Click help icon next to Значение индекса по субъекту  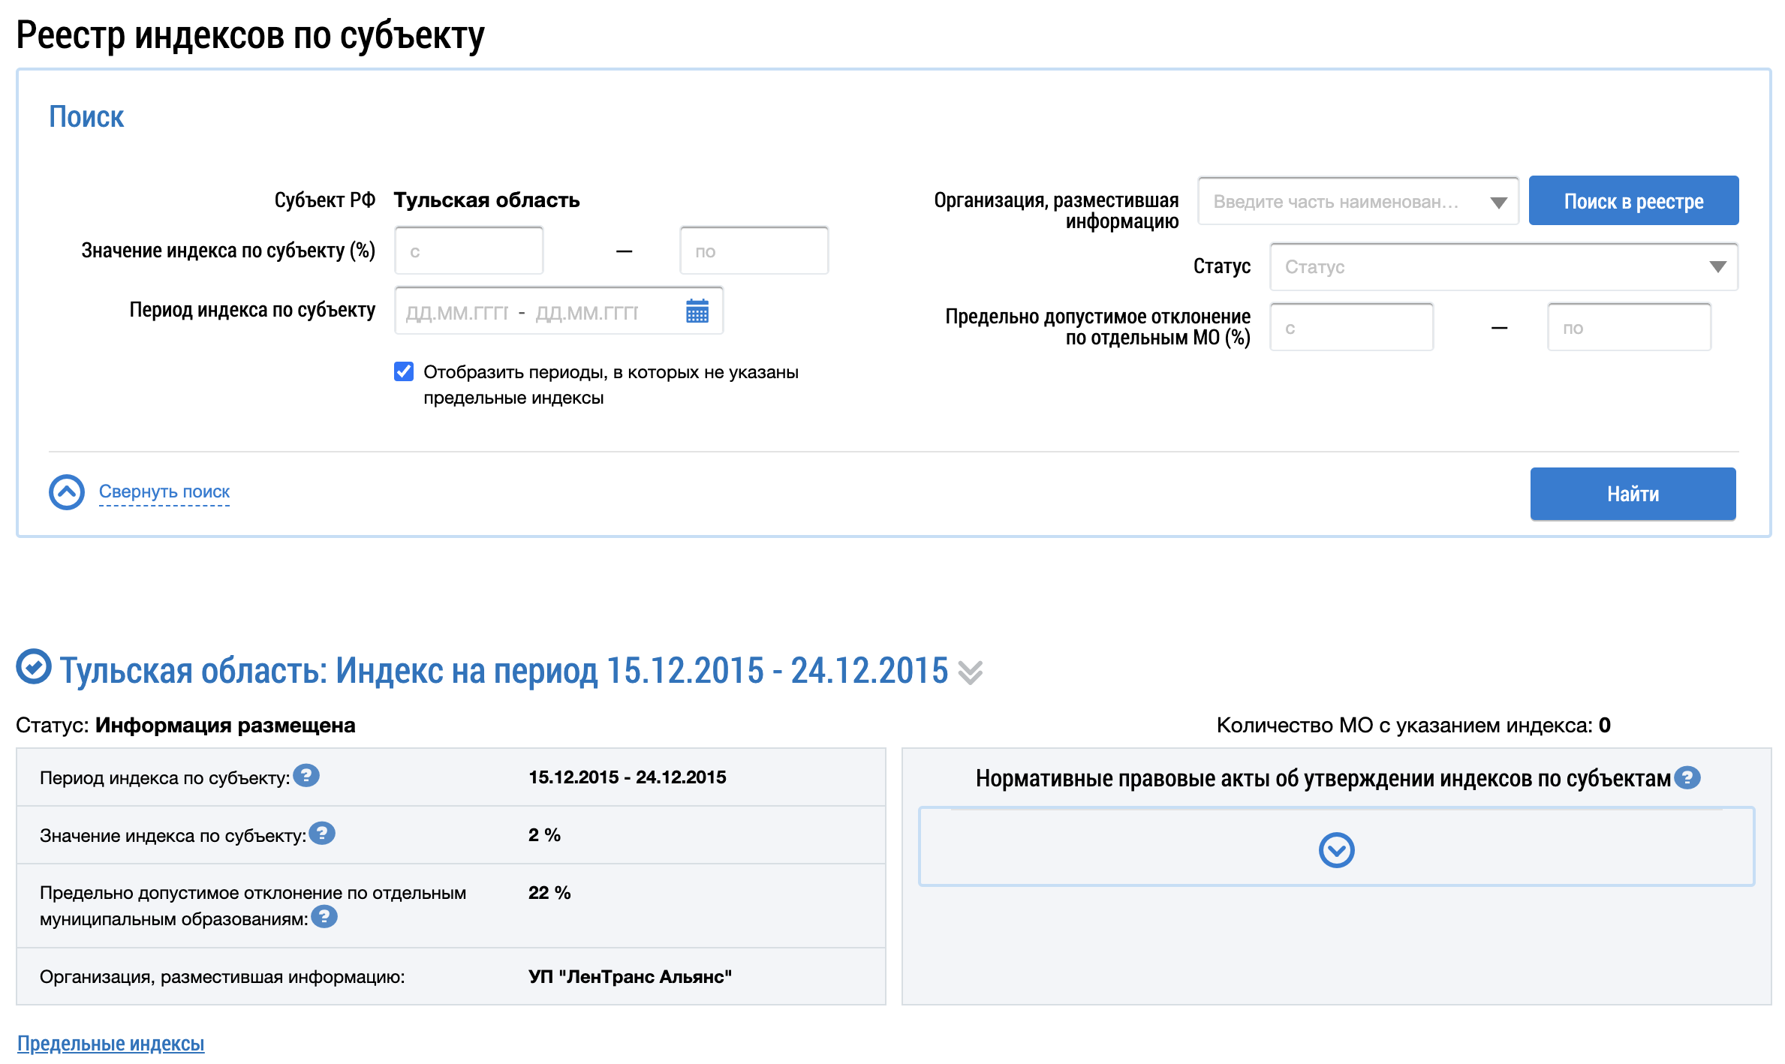pyautogui.click(x=322, y=833)
